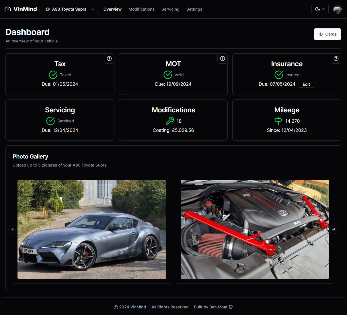Go to previous gallery photo
This screenshot has width=347, height=315.
pyautogui.click(x=13, y=229)
